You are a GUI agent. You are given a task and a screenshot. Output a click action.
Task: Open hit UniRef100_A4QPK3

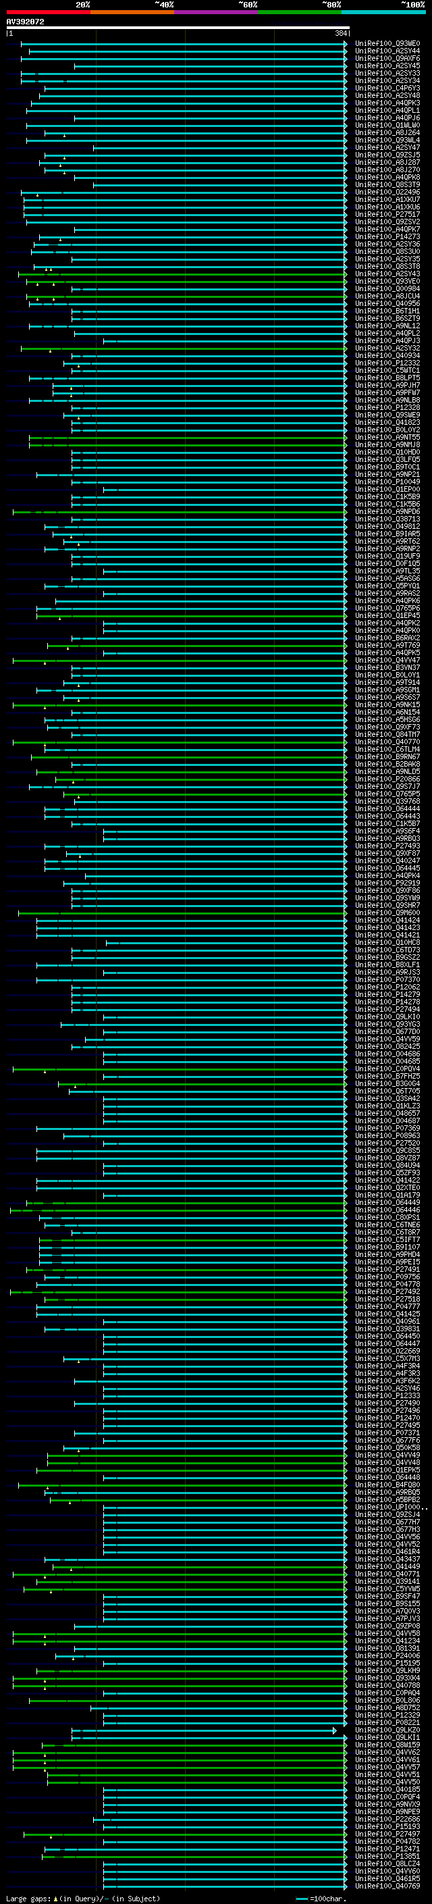coord(387,103)
